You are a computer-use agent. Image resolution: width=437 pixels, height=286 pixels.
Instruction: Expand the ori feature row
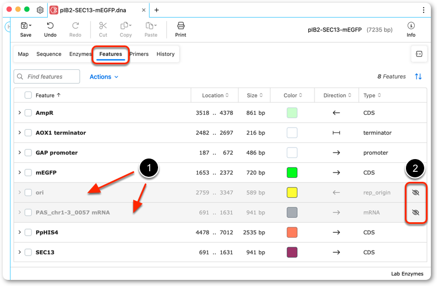19,192
